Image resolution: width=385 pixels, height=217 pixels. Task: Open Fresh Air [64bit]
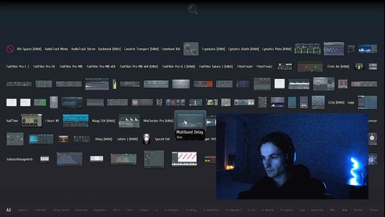(338, 66)
